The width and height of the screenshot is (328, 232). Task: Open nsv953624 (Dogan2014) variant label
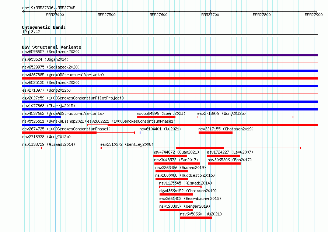click(45, 59)
